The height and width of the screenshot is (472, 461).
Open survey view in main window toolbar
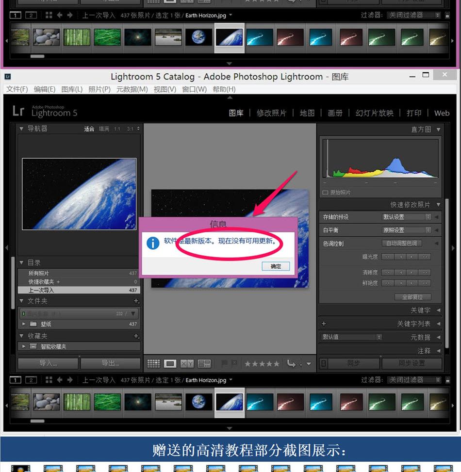204,364
